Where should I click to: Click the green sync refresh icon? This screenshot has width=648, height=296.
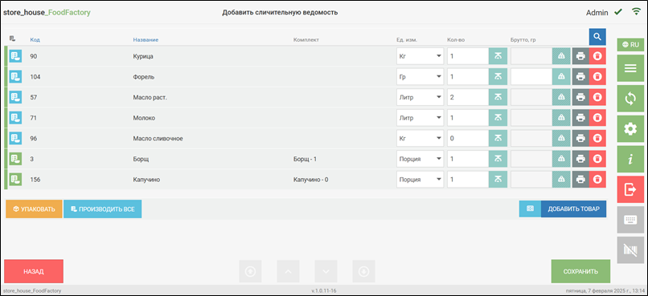click(x=630, y=99)
